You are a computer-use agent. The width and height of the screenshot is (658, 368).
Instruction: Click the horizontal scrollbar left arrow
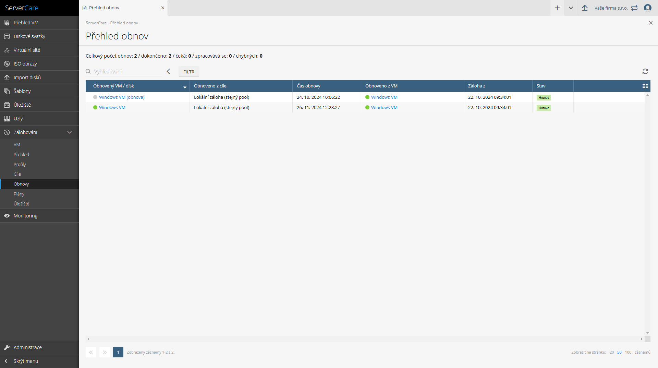[88, 339]
